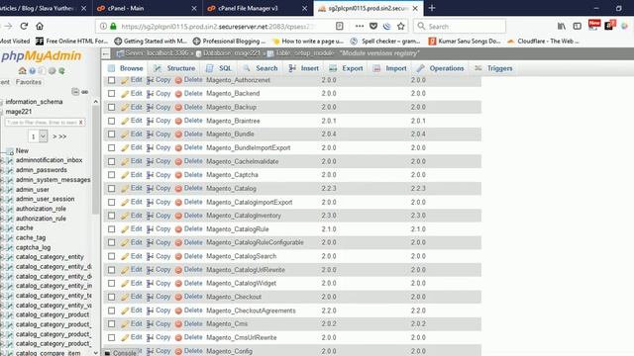Click red Delete icon for Magento_Captcha
The width and height of the screenshot is (634, 356).
pos(178,175)
